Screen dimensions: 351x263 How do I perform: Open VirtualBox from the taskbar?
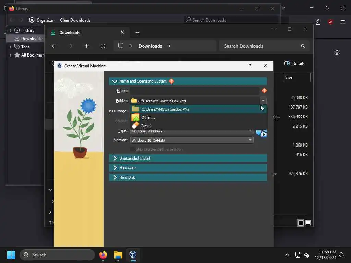point(133,255)
